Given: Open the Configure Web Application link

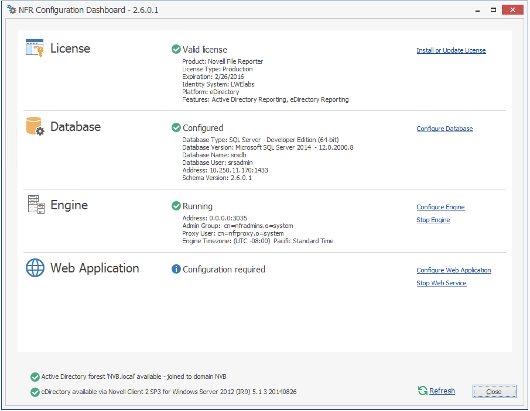Looking at the screenshot, I should point(454,271).
